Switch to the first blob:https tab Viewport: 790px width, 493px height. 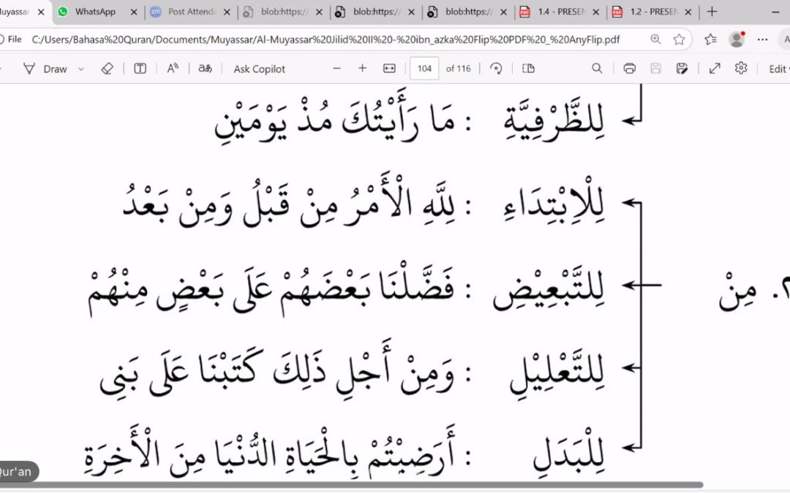click(x=284, y=12)
